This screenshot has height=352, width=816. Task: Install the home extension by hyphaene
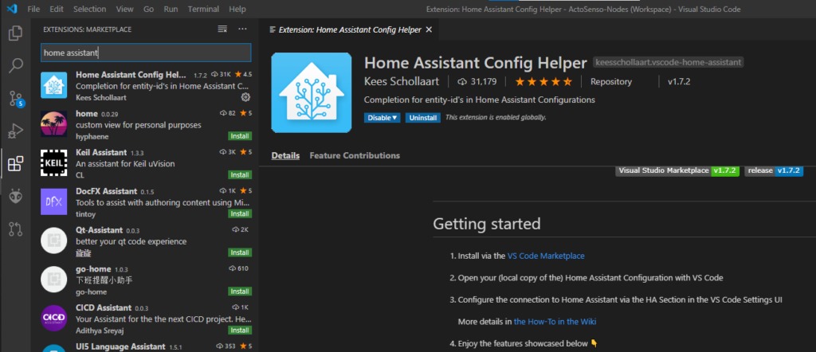[240, 136]
